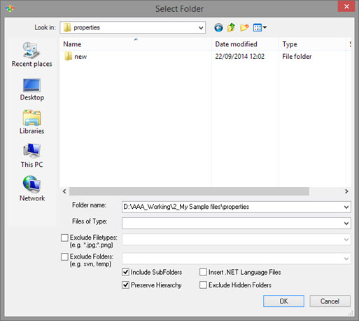Open the view menu icon
The image size is (359, 321).
260,28
